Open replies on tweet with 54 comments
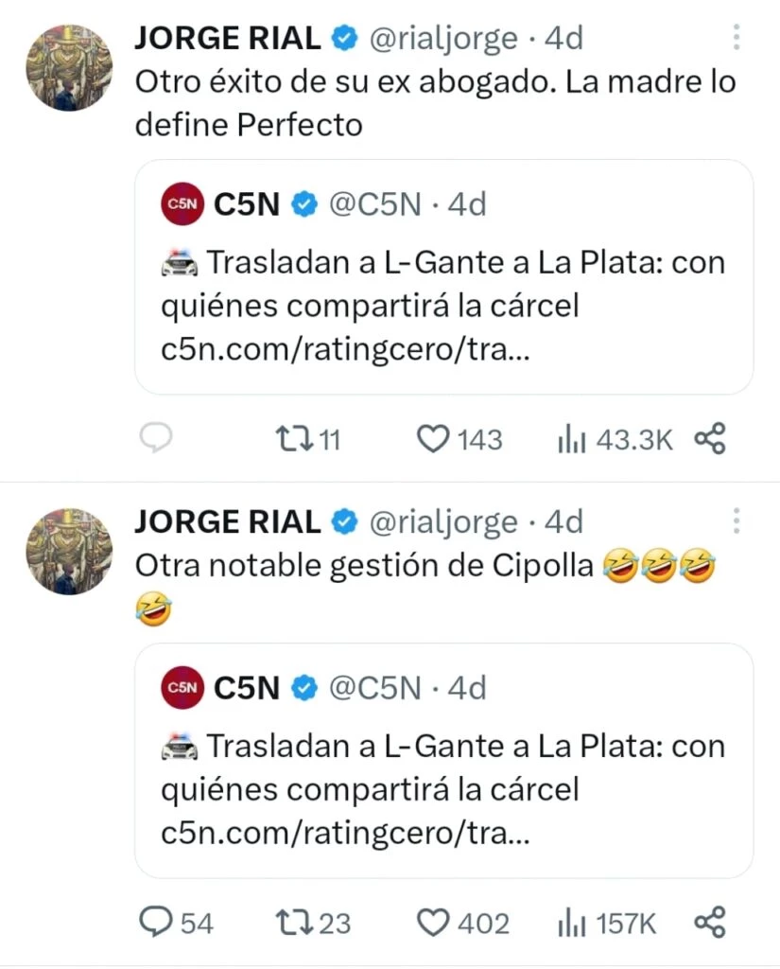 [x=156, y=923]
